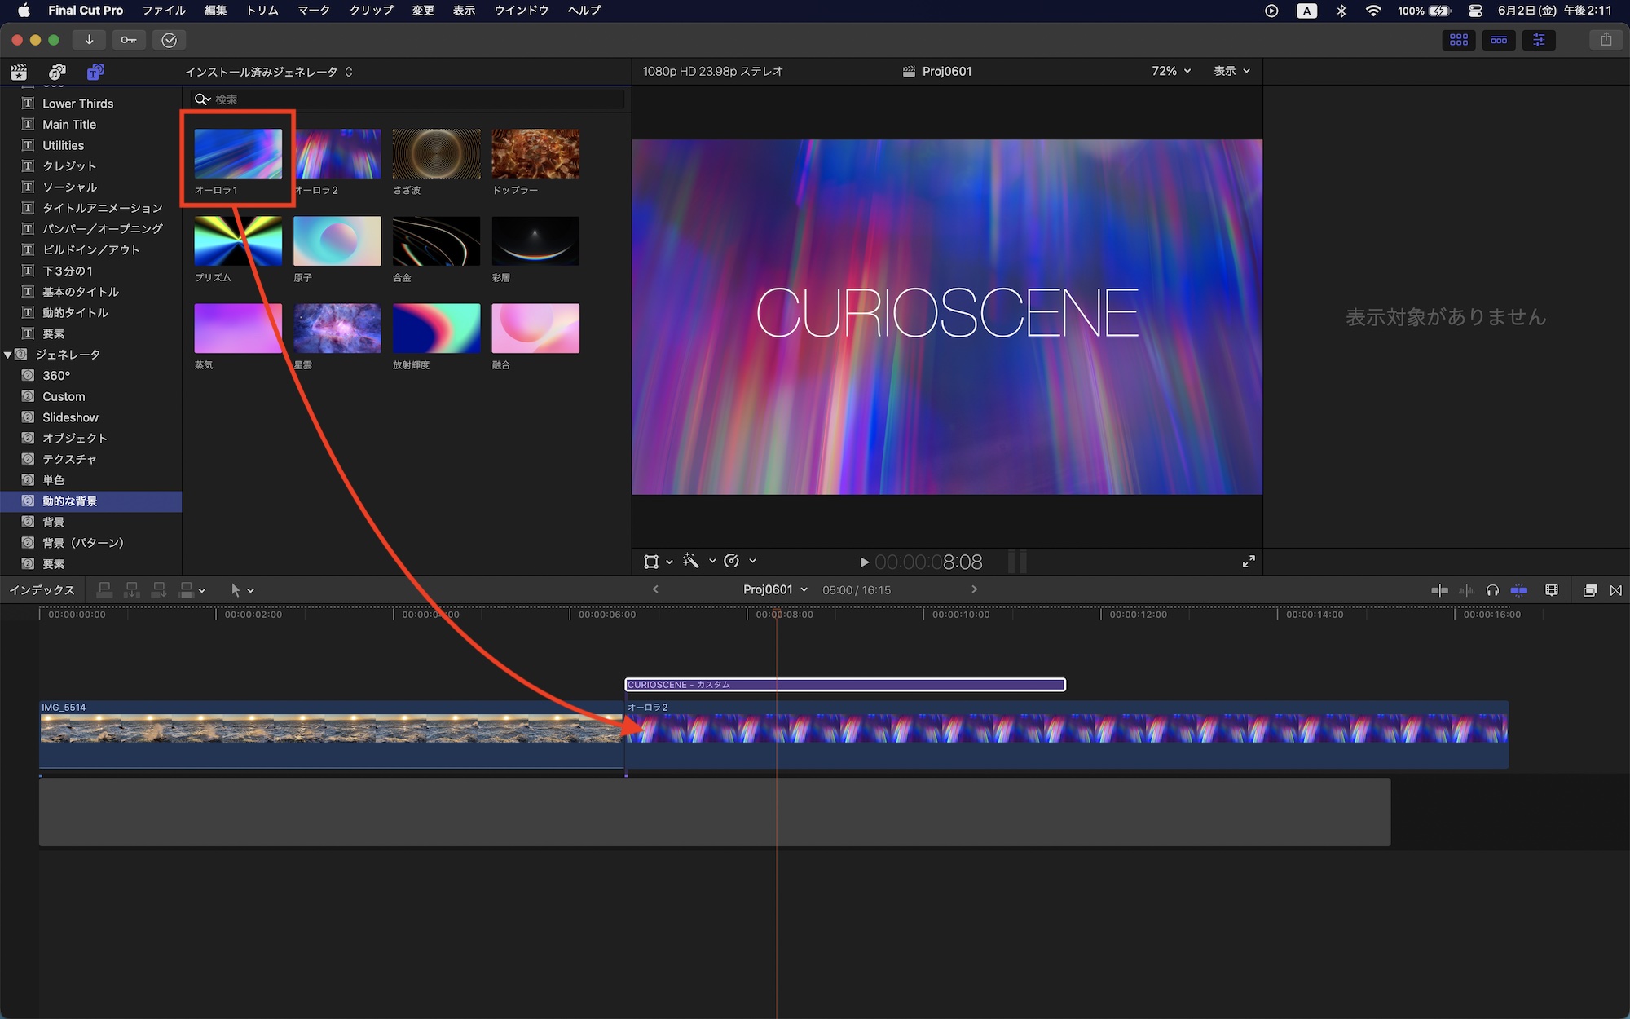Click the Import Media arrow button
Screen dimensions: 1630x1019
(89, 40)
